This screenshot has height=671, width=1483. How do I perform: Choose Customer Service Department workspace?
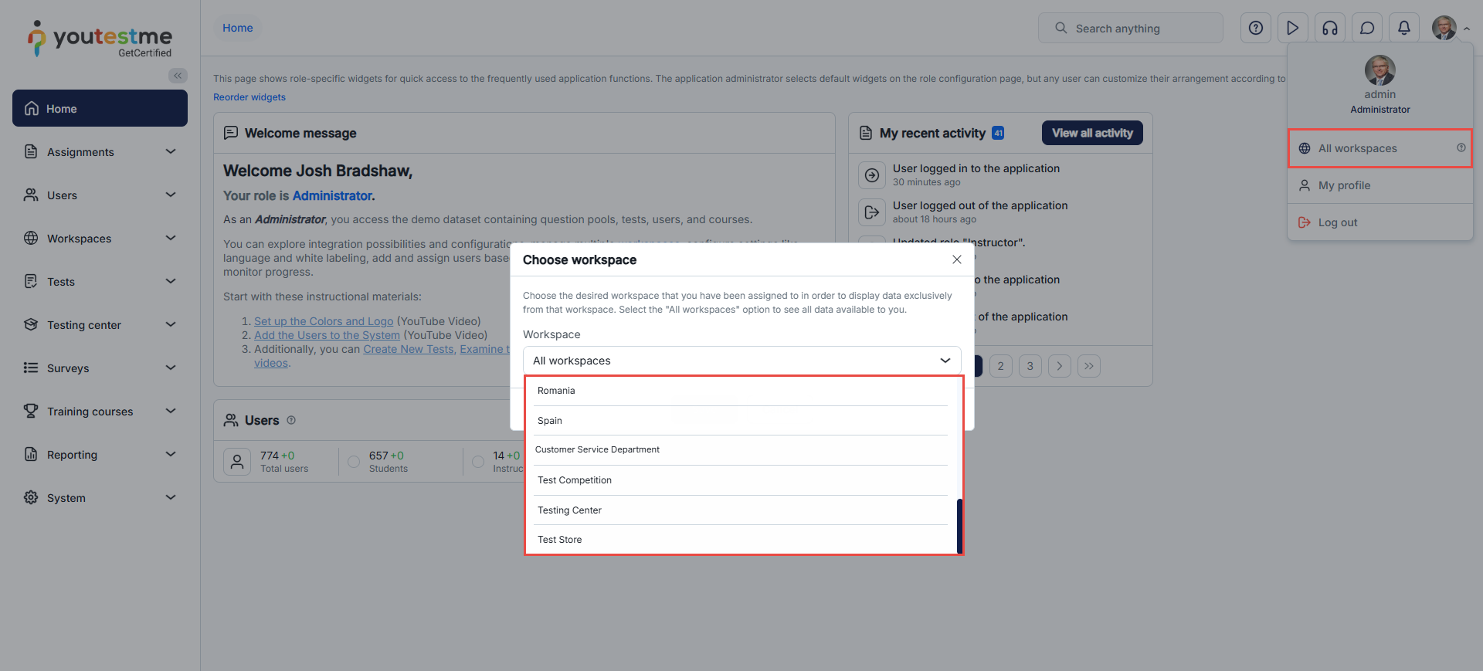click(597, 449)
